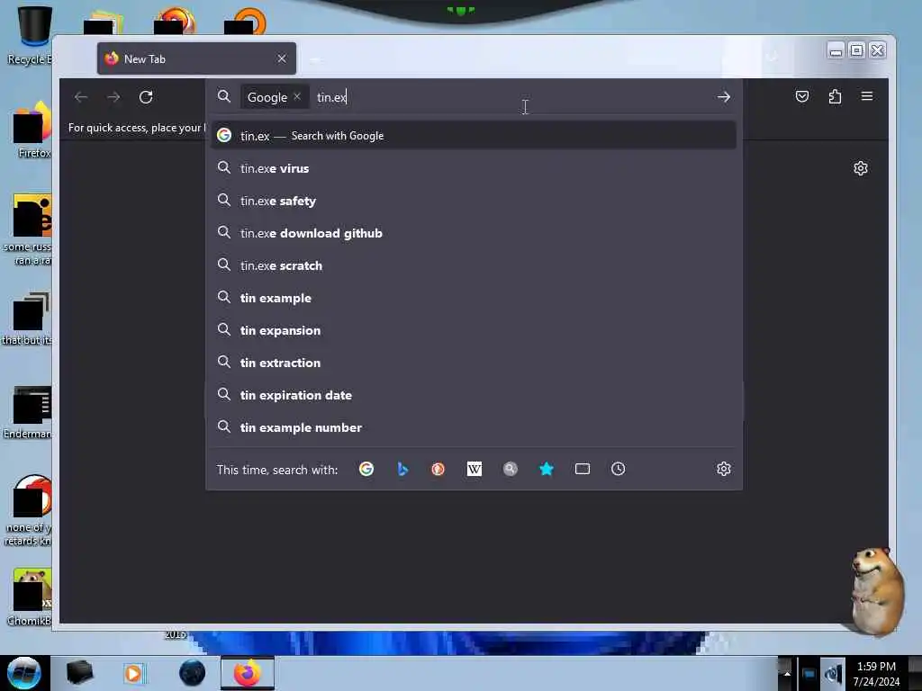The width and height of the screenshot is (922, 691).
Task: Open search settings gear in dropdown
Action: (x=724, y=469)
